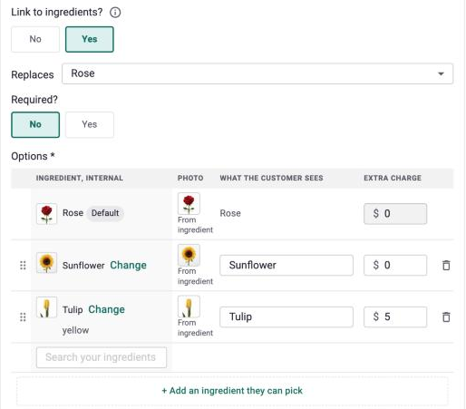Click the Tulip extra charge field showing 5
Viewport: 466px width, 409px height.
(395, 316)
